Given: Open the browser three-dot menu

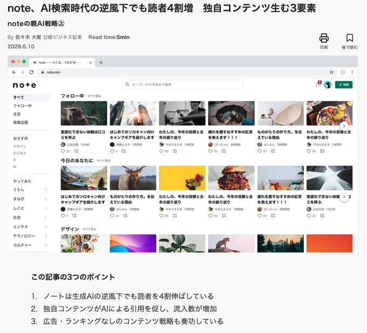Looking at the screenshot, I should pos(352,72).
